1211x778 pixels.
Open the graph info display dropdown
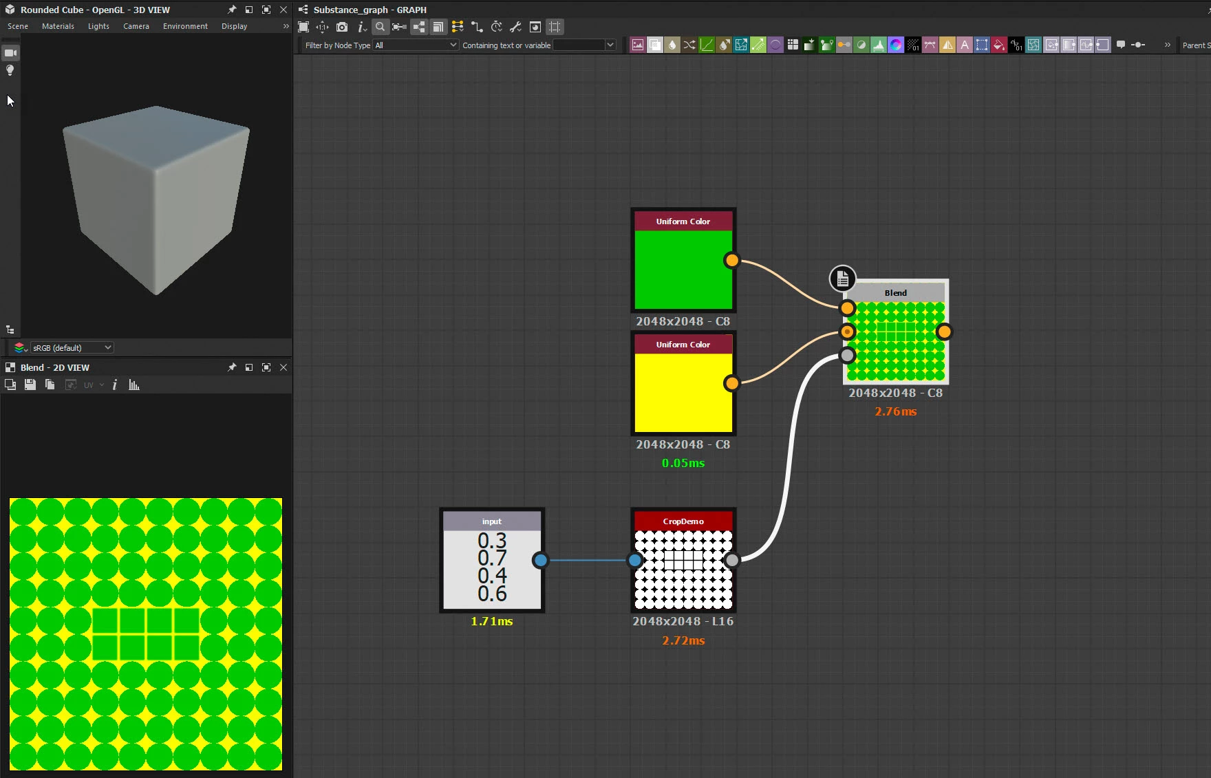[362, 27]
